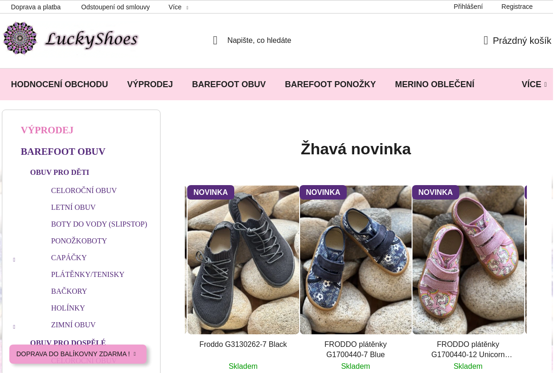560x373 pixels.
Task: Switch to the VÝPRODEJ navigation tab
Action: (150, 84)
